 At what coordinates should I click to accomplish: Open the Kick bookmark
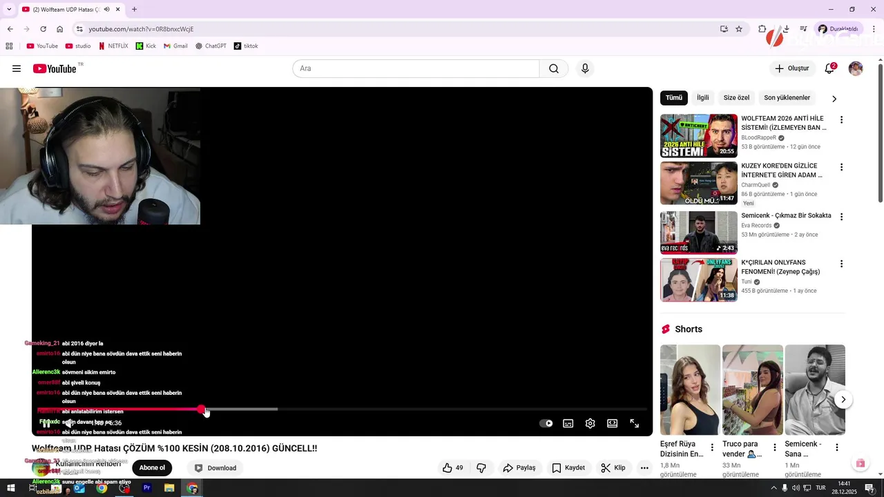coord(146,46)
